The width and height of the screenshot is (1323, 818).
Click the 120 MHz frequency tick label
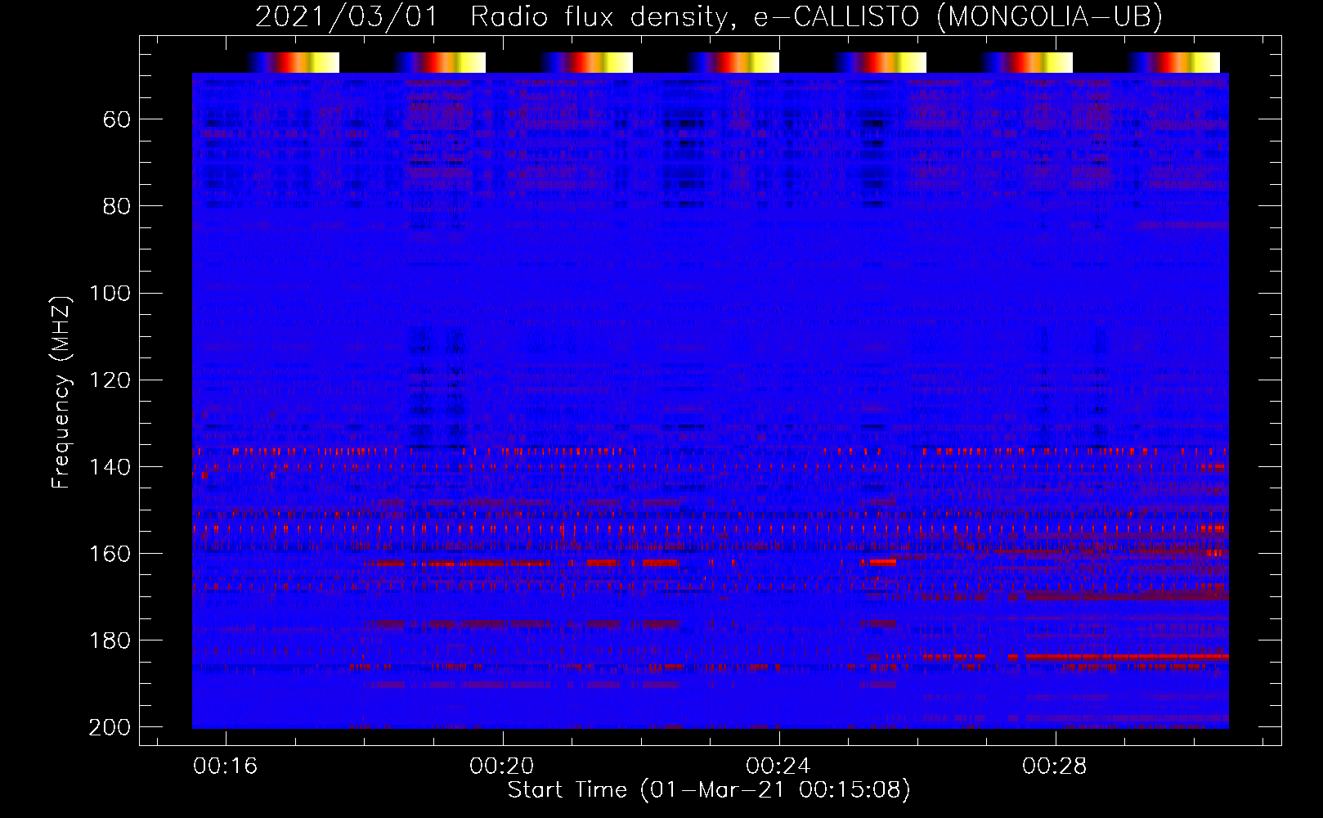pos(110,380)
